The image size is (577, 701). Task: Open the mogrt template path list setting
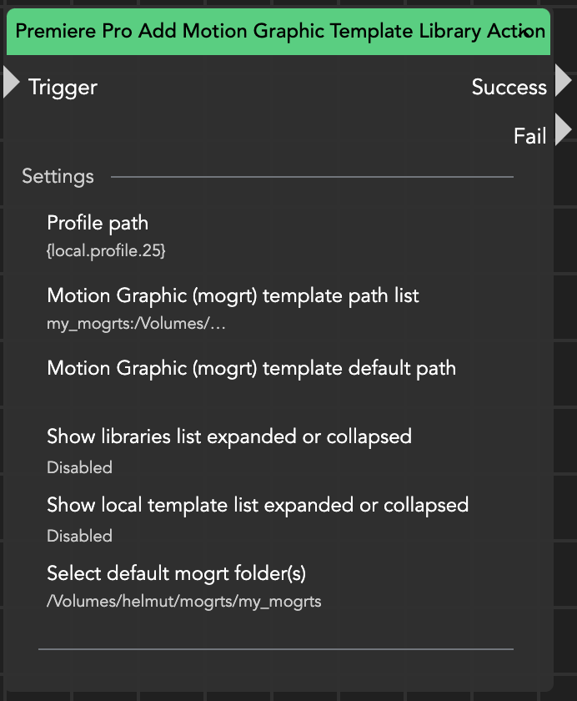pos(233,295)
